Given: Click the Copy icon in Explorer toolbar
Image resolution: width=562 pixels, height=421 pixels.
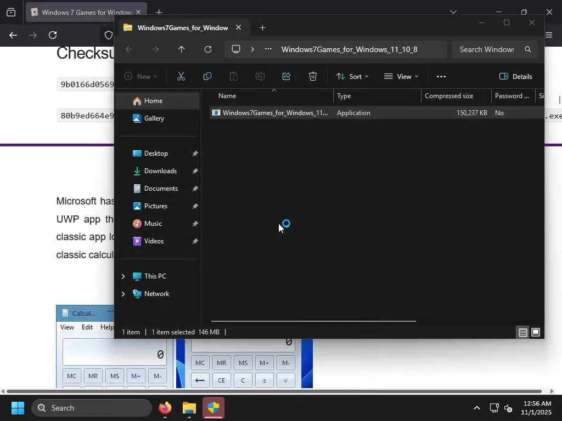Looking at the screenshot, I should tap(207, 76).
